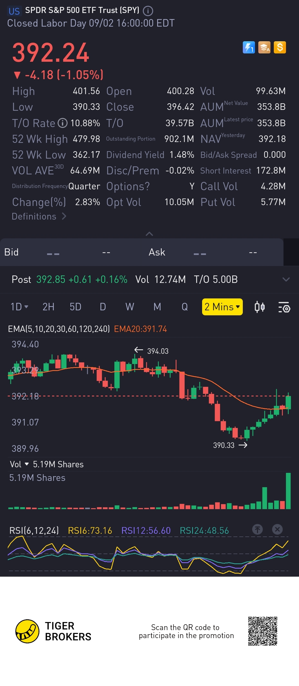Image resolution: width=299 pixels, height=686 pixels.
Task: Select the 2H chart period tab
Action: coord(48,307)
